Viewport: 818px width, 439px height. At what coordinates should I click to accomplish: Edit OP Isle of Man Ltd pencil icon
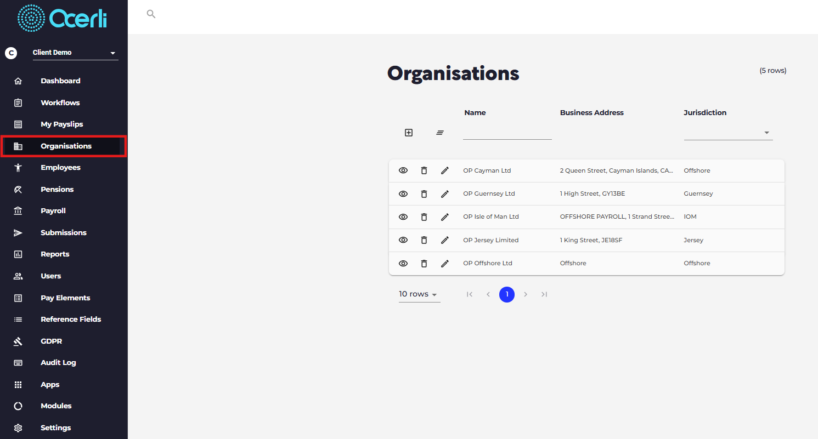click(445, 216)
